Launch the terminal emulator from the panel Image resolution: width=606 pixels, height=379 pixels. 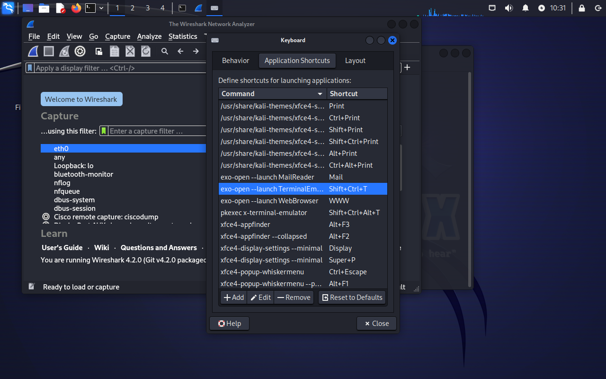pyautogui.click(x=90, y=8)
